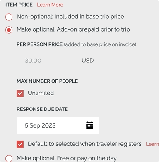Follow the Learn link after traveler registers option
The width and height of the screenshot is (159, 162).
coord(152,144)
